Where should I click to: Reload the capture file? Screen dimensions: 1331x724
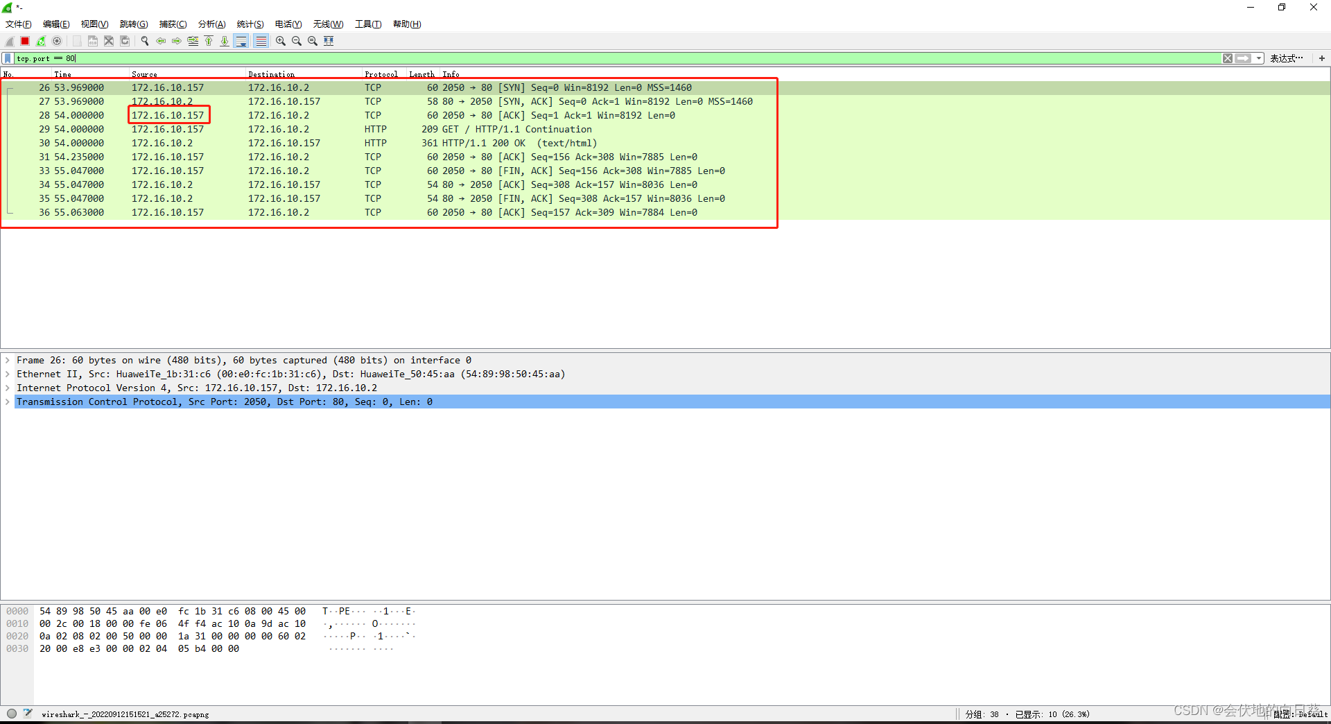click(x=125, y=41)
